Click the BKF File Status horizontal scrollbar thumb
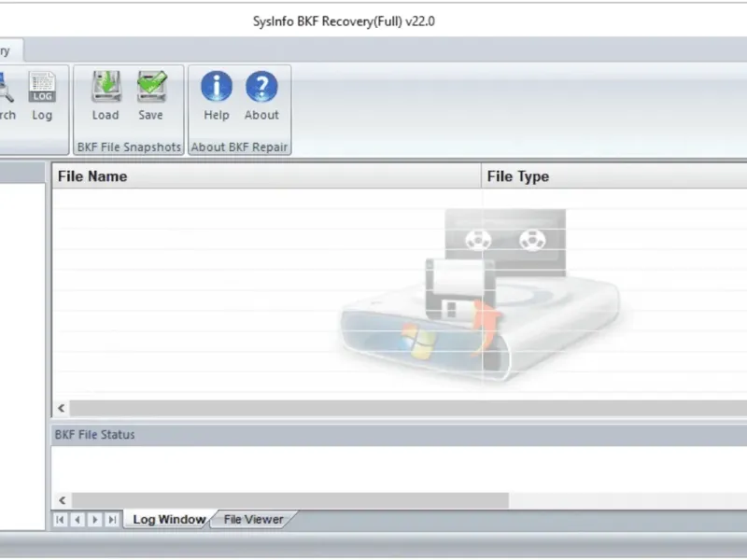Viewport: 747px width, 560px height. click(x=290, y=500)
